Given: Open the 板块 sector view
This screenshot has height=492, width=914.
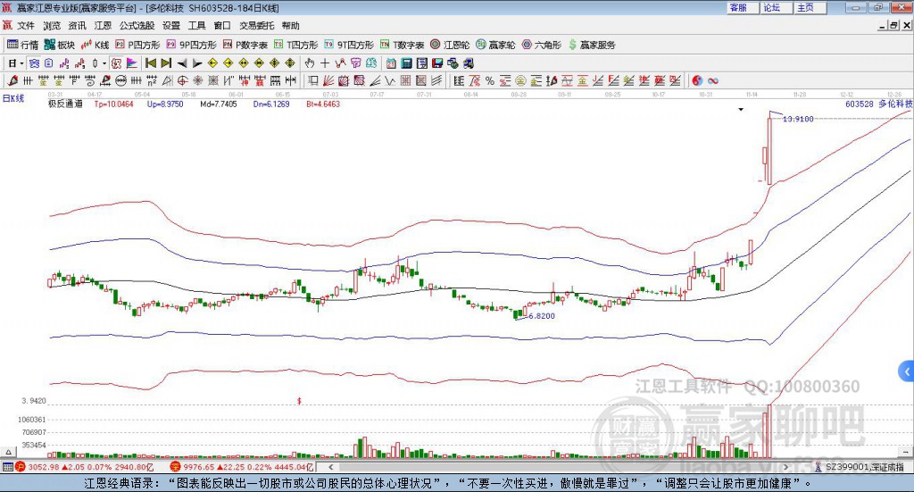Looking at the screenshot, I should point(60,45).
